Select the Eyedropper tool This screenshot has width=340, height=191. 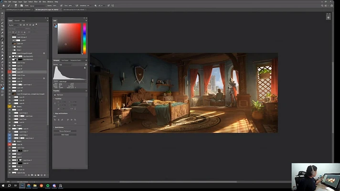[x=2, y=33]
